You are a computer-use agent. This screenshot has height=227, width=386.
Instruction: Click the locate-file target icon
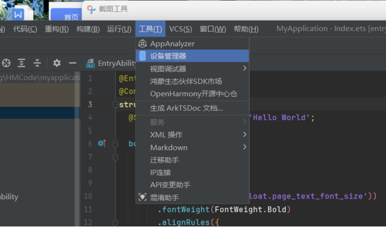(x=6, y=63)
